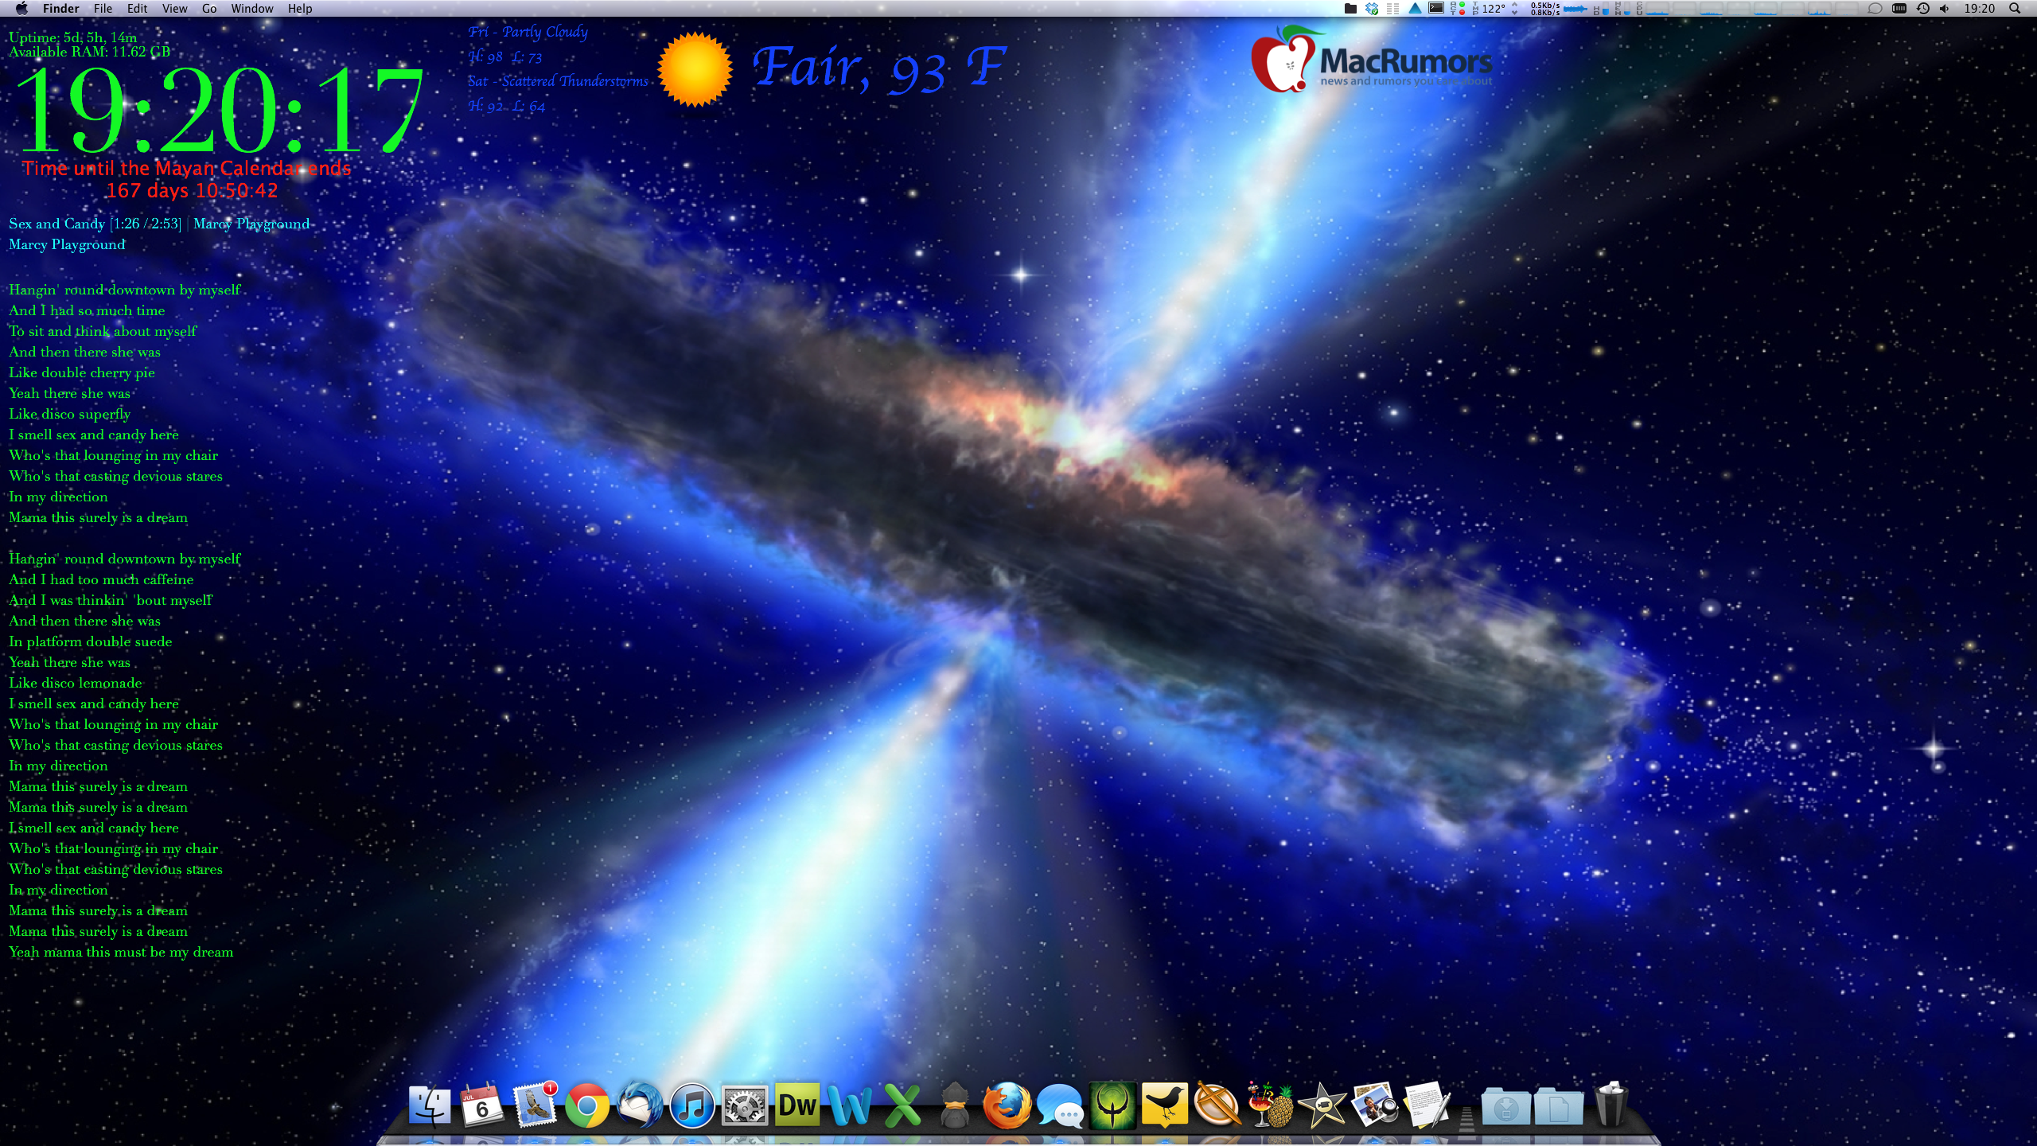Screen dimensions: 2037x1146
Task: Launch cocktail and pineapple icon app
Action: click(1270, 1105)
